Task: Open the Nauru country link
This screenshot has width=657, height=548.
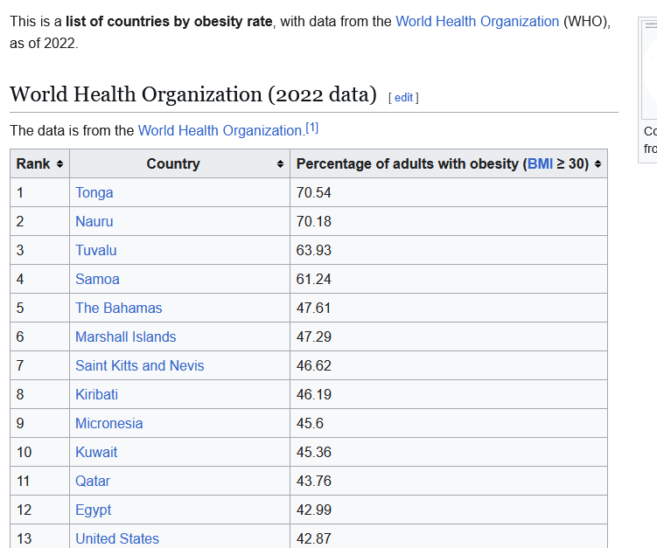Action: [94, 221]
